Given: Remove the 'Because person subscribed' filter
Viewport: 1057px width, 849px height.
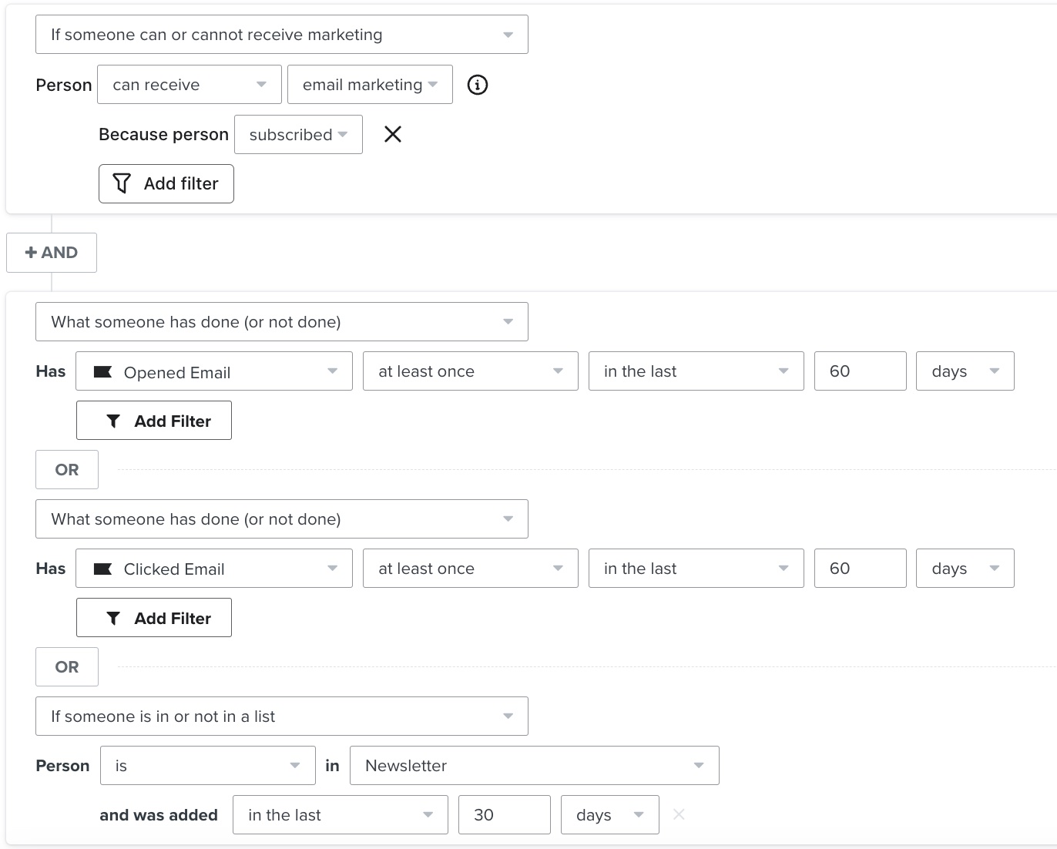Looking at the screenshot, I should (x=393, y=134).
